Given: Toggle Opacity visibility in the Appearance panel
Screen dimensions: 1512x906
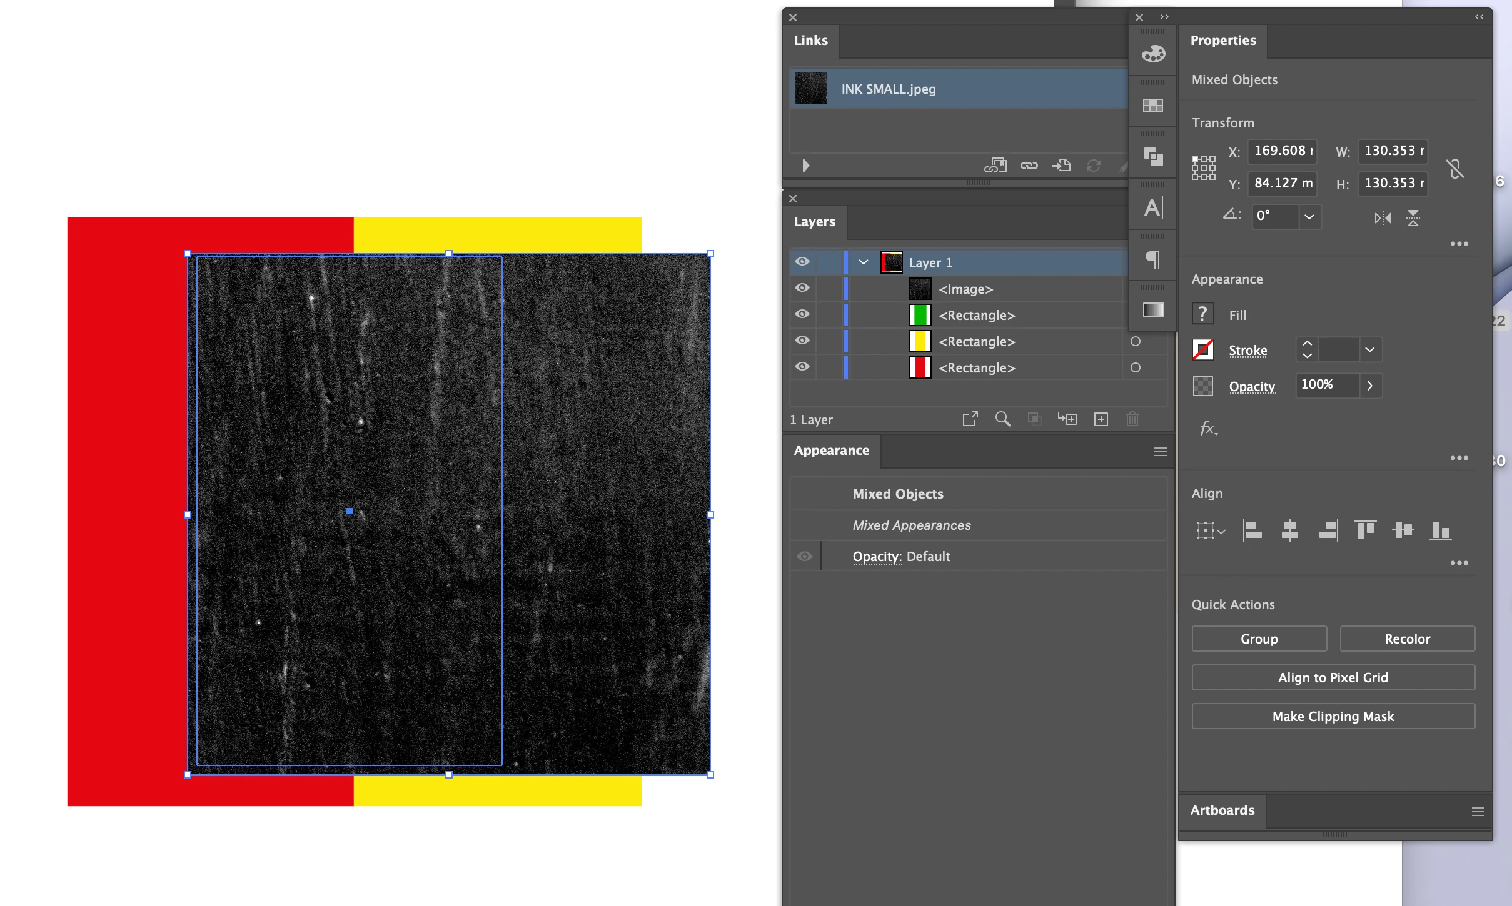Looking at the screenshot, I should point(805,557).
